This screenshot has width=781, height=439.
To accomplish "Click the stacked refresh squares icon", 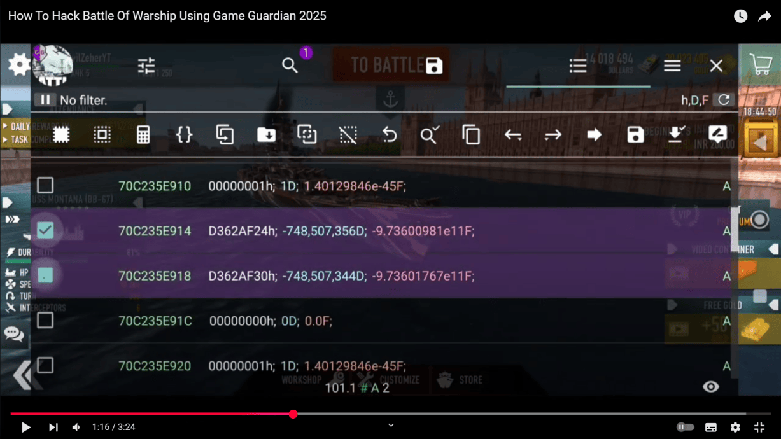I will tap(307, 135).
